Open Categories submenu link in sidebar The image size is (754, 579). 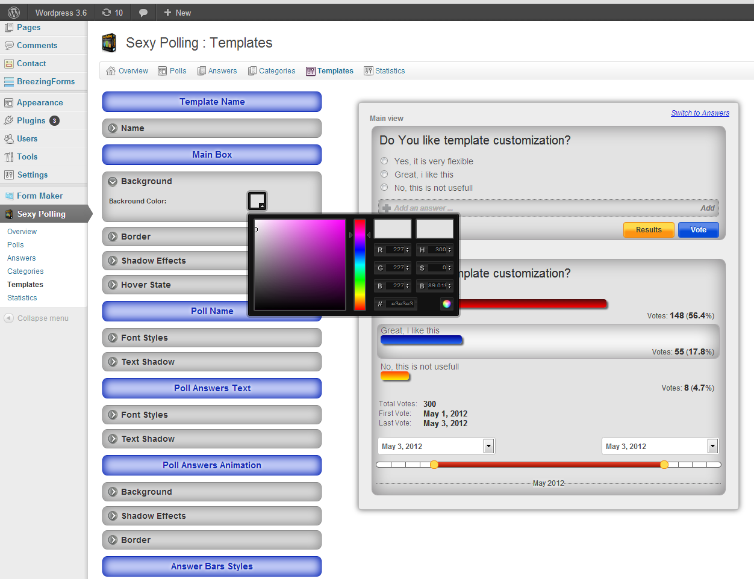(x=25, y=271)
